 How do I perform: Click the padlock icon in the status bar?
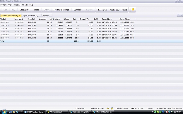pyautogui.click(x=112, y=108)
